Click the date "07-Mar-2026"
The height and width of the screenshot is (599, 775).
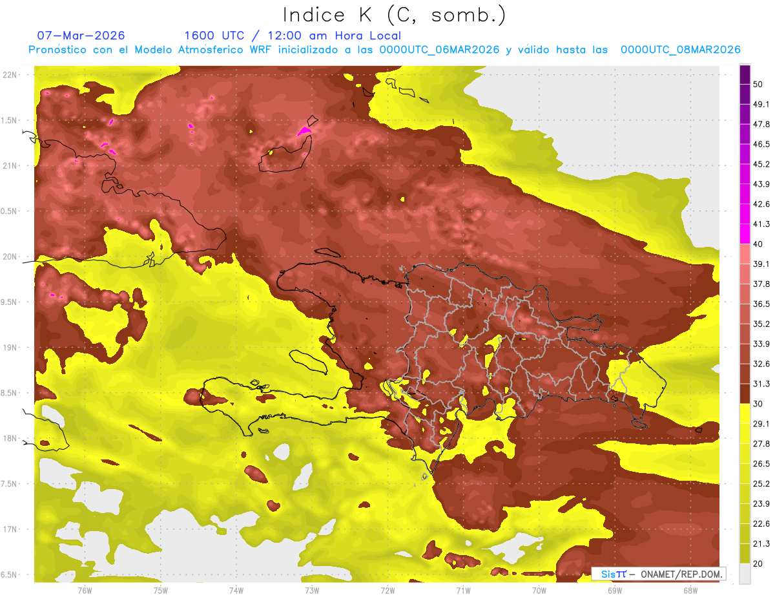81,36
